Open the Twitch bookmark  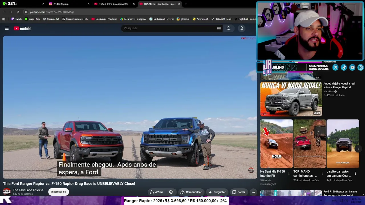[x=16, y=19]
